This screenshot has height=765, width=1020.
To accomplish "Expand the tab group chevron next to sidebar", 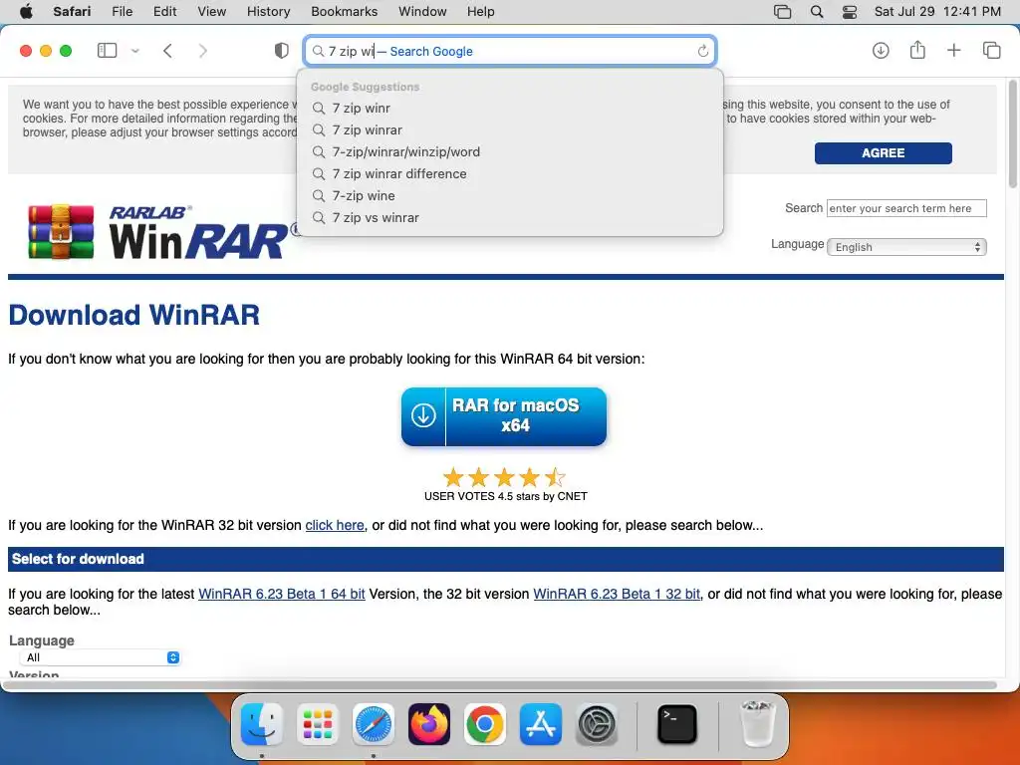I will click(135, 51).
